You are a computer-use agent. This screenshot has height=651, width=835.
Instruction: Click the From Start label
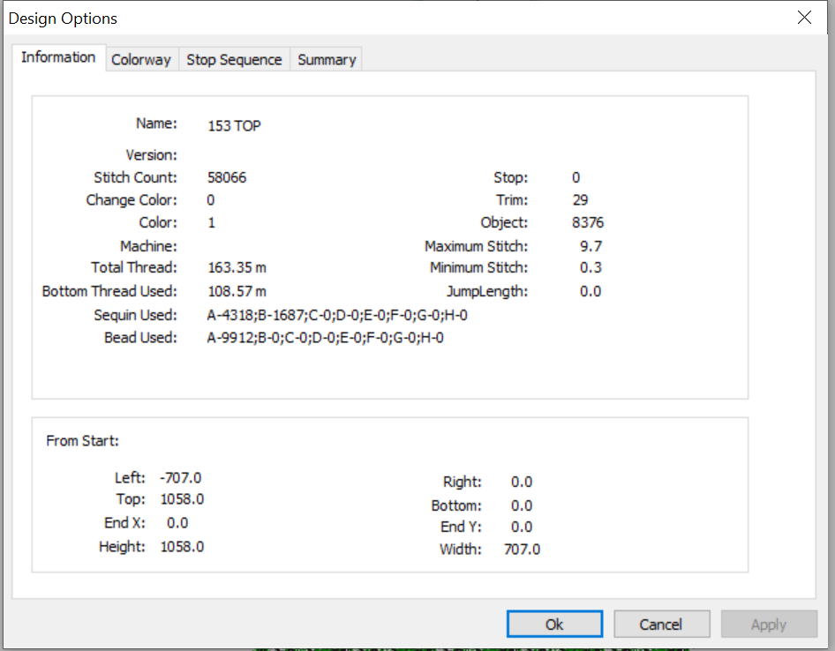tap(83, 441)
